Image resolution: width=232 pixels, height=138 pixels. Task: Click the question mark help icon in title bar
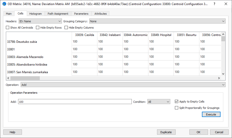click(214, 4)
